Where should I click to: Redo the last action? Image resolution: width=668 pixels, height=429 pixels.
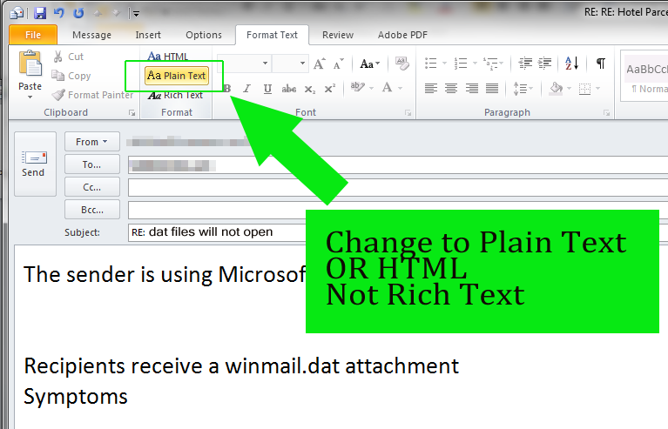coord(78,13)
